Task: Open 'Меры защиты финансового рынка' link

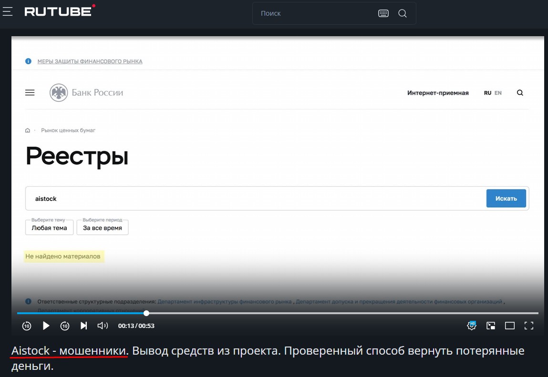Action: click(90, 61)
